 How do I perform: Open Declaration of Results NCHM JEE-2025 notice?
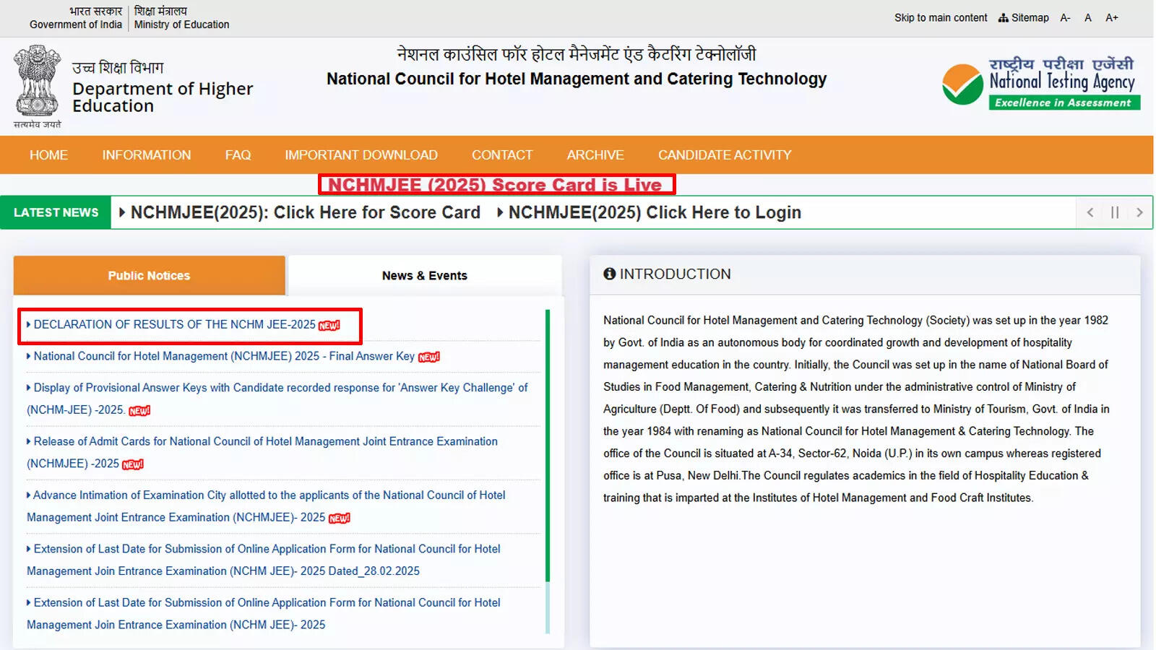coord(175,325)
